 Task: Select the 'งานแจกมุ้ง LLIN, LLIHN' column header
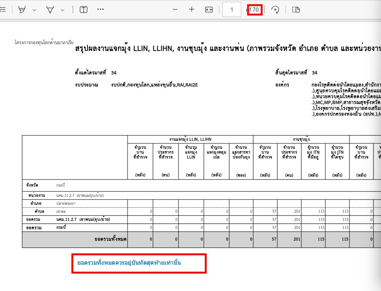pos(190,139)
